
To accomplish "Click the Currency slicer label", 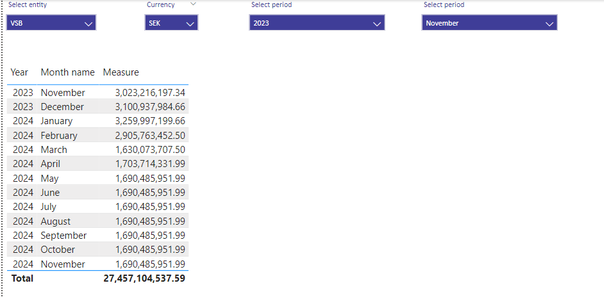I will (x=161, y=5).
